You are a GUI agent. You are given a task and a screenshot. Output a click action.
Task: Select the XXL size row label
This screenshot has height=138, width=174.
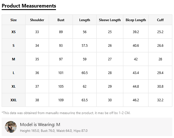14,100
